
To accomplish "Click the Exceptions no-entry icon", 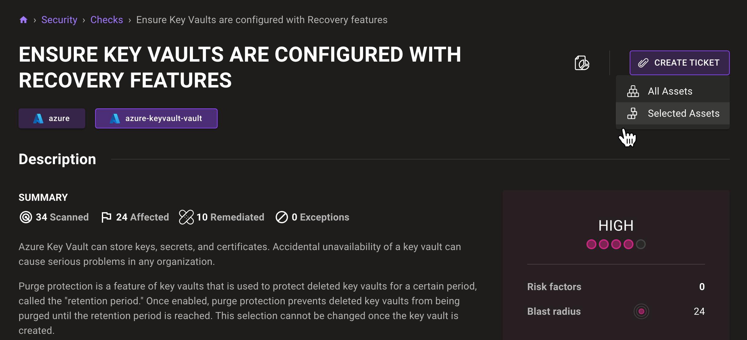I will point(282,217).
